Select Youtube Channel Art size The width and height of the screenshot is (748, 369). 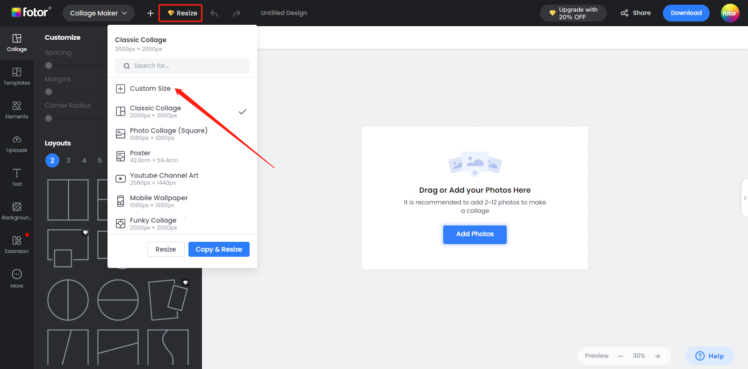(x=182, y=179)
